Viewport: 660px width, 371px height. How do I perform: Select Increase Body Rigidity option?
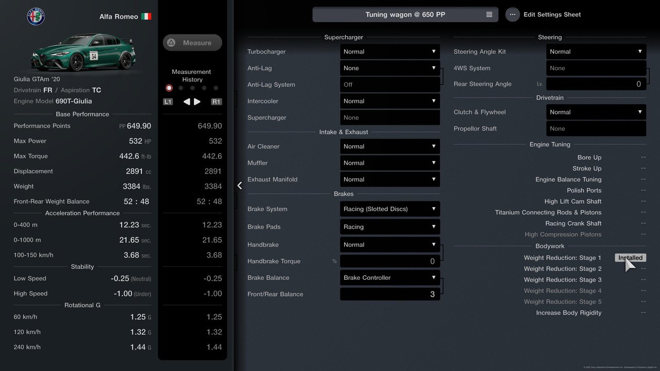tap(569, 313)
